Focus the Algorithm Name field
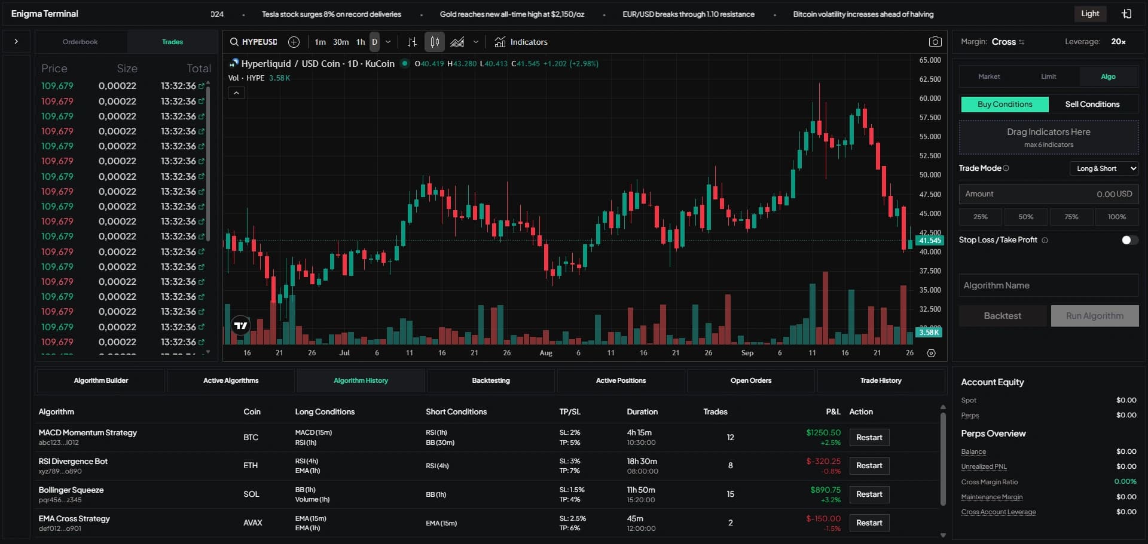The image size is (1148, 544). pyautogui.click(x=1049, y=285)
